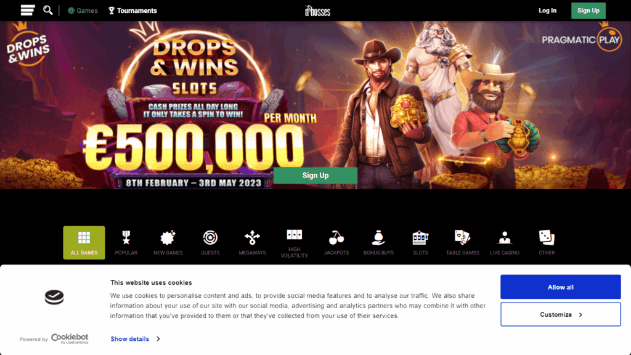Viewport: 631px width, 355px height.
Task: Open the Other dice category
Action: tap(547, 243)
